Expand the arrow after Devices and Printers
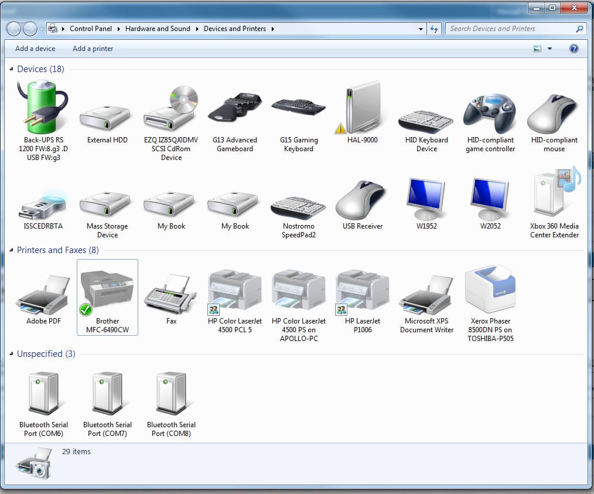The image size is (594, 494). tap(272, 29)
